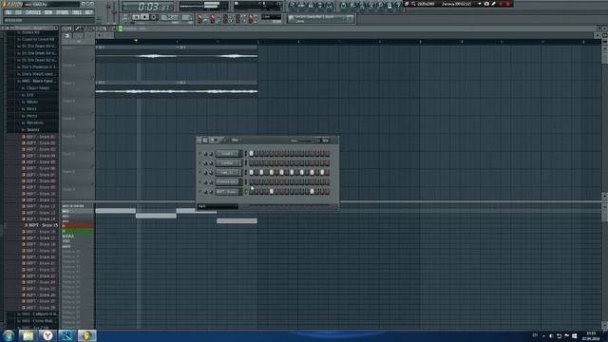Image resolution: width=608 pixels, height=342 pixels.
Task: Click the Record transport button
Action: point(154,17)
